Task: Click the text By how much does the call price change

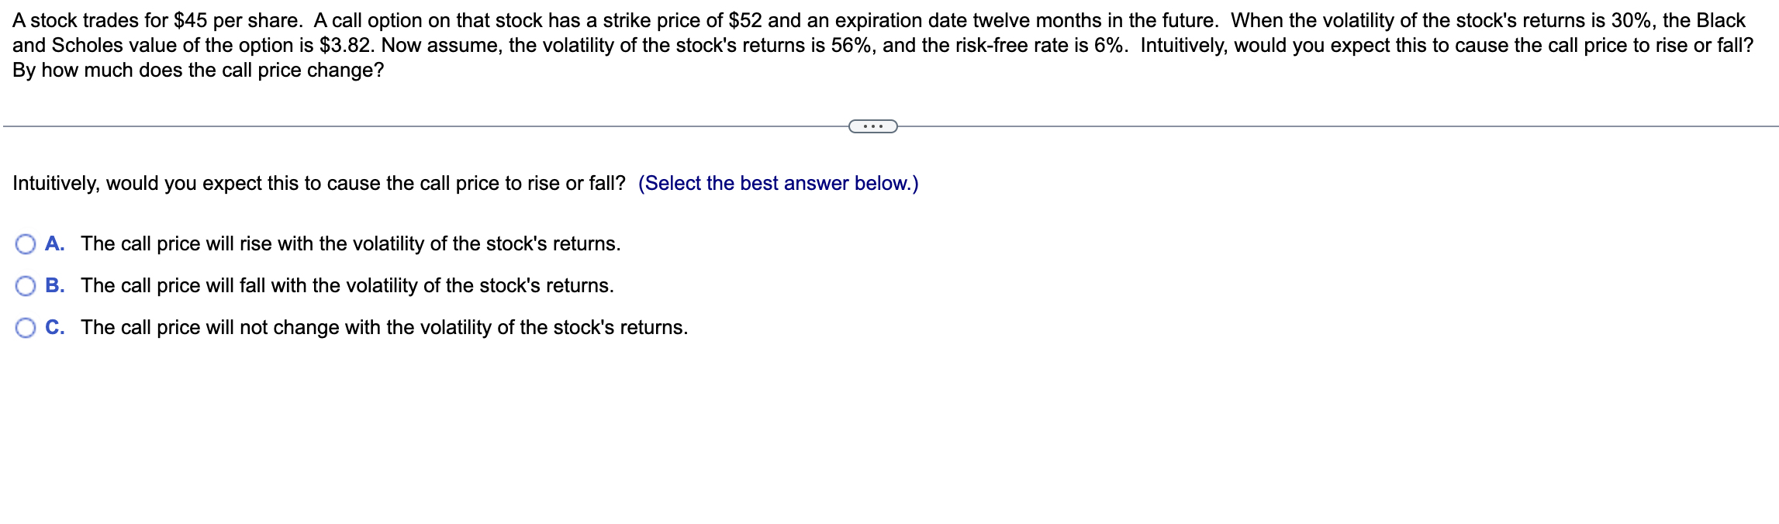Action: tap(198, 70)
